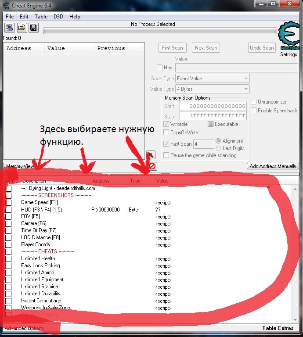Enable the Unrandomizer checkbox
Viewport: 303px width, 337px height.
click(x=254, y=102)
